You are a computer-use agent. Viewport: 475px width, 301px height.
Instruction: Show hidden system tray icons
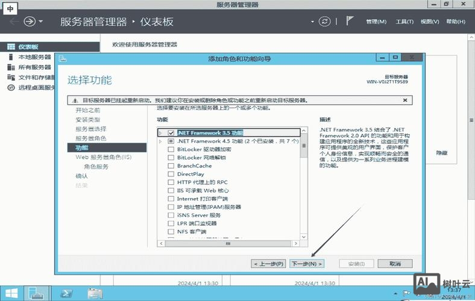395,293
